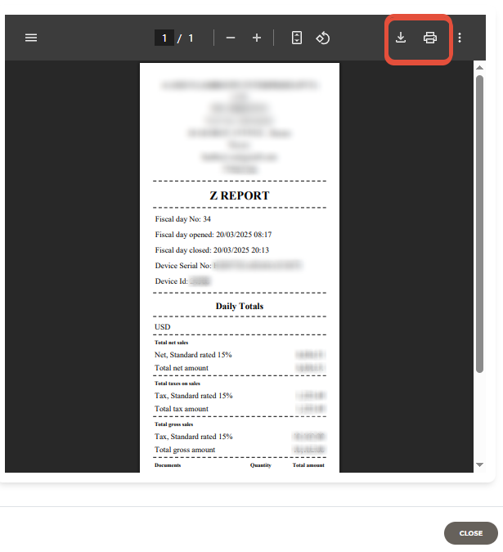
Task: Click the 'Fiscal day No: 34' line
Action: (182, 219)
